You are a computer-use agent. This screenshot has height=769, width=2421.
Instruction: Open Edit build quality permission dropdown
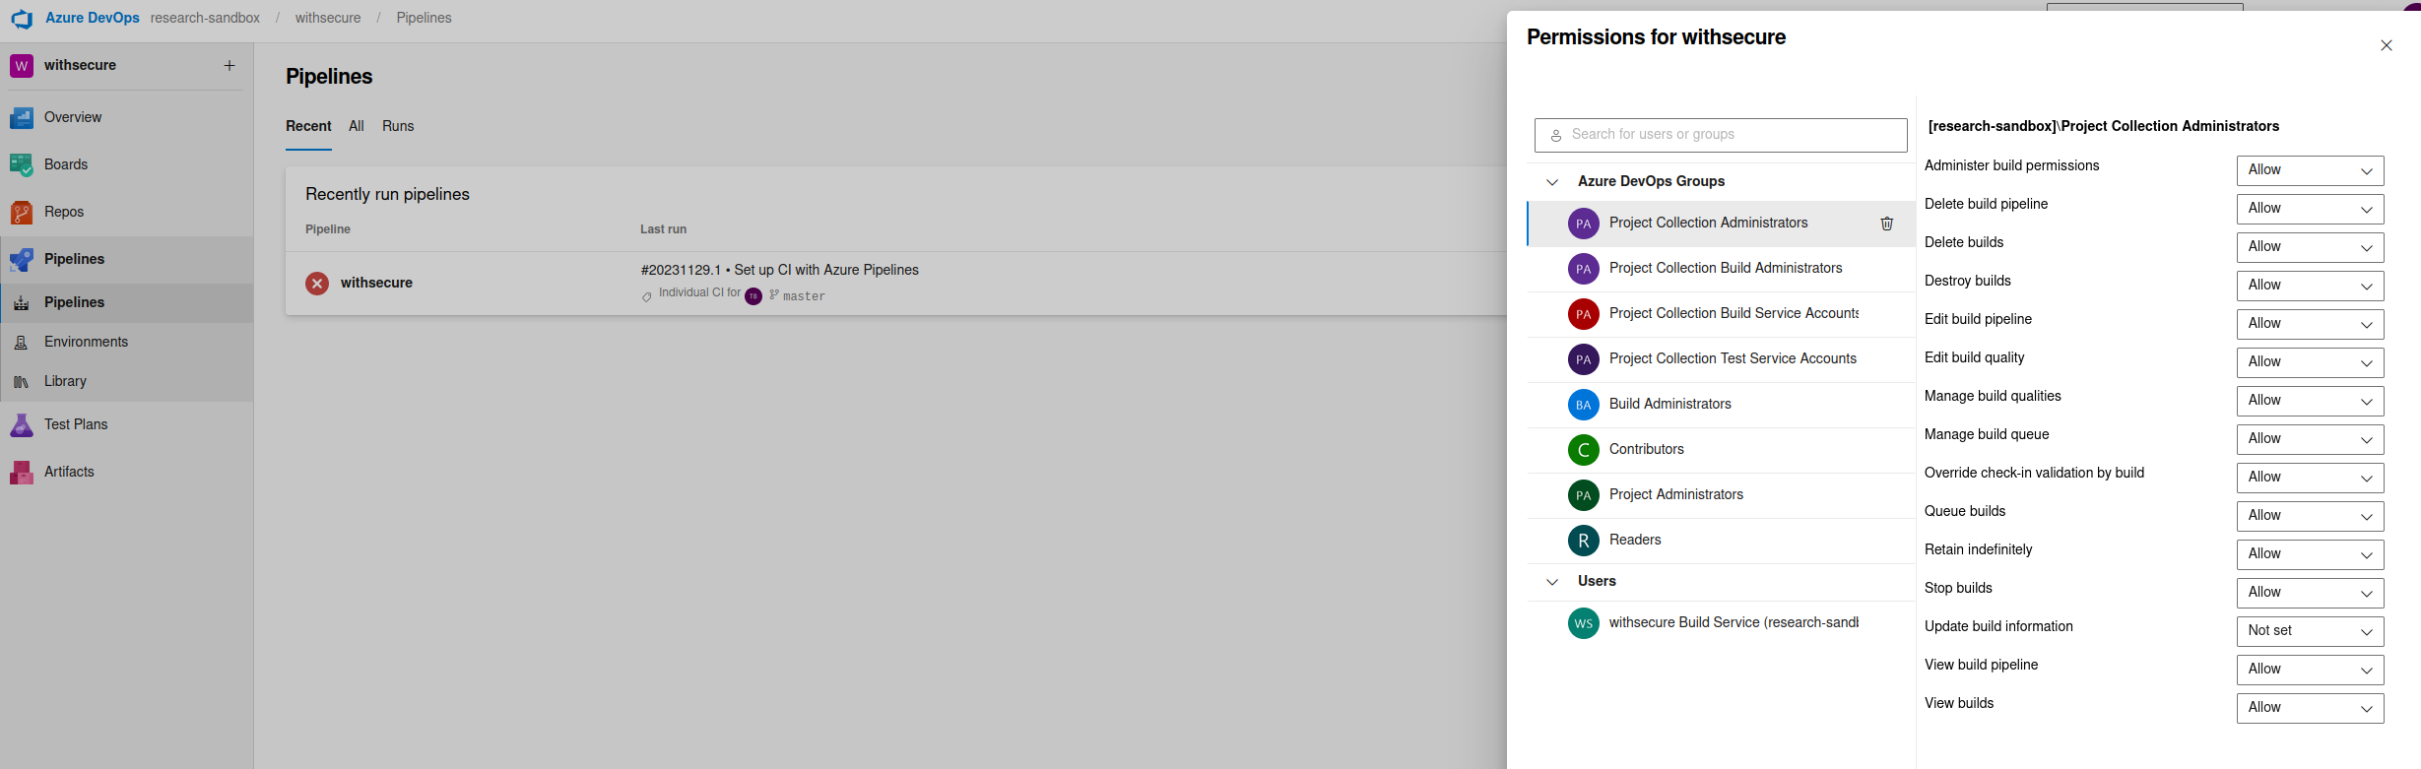[2310, 362]
